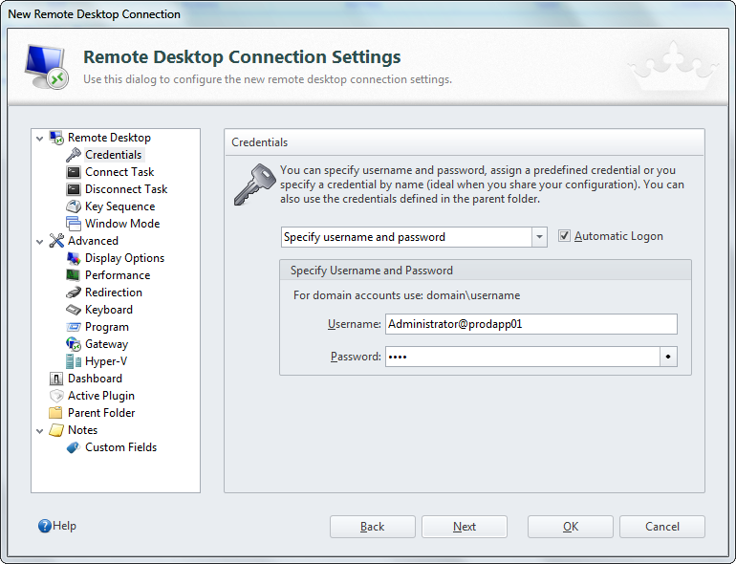This screenshot has width=736, height=564.
Task: Click the Custom Fields tag icon
Action: [x=74, y=447]
